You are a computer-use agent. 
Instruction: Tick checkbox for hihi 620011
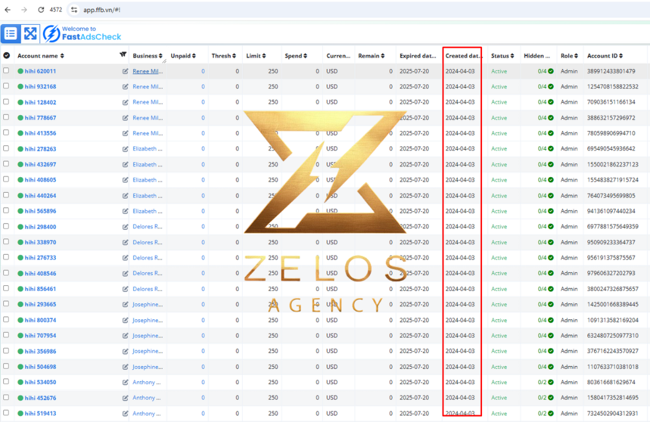tap(6, 70)
